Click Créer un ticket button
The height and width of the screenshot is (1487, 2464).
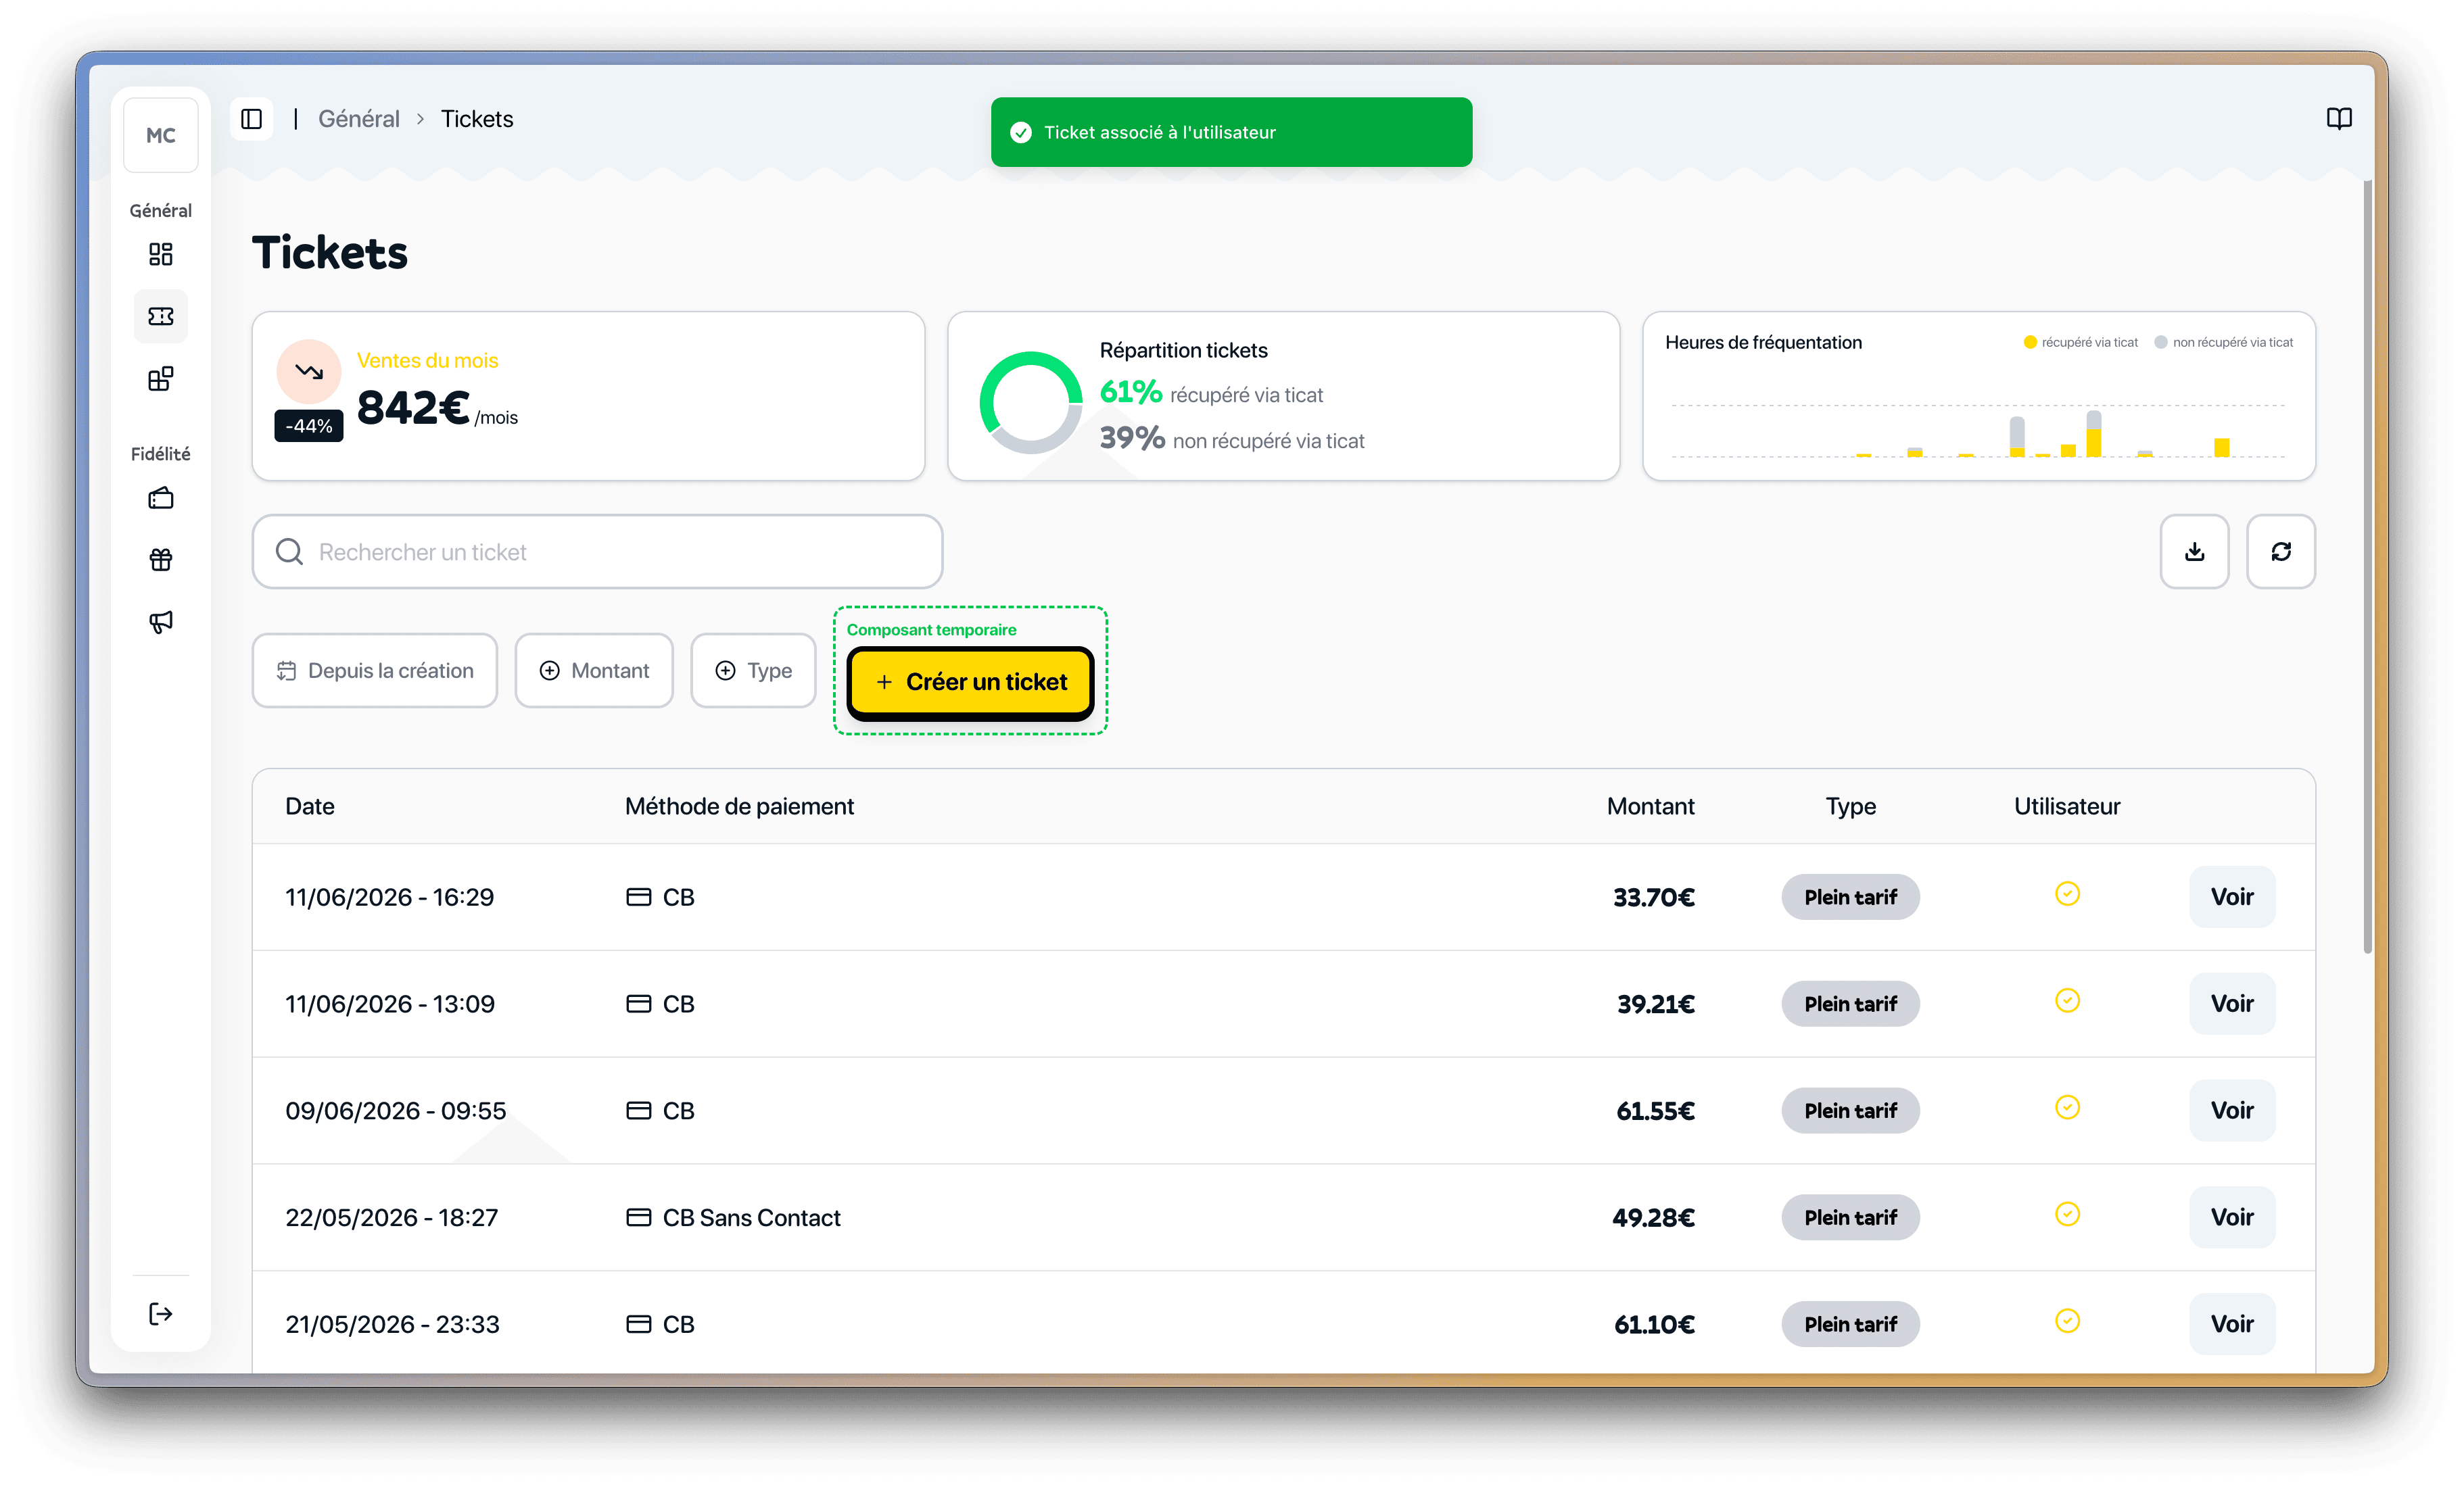coord(970,683)
